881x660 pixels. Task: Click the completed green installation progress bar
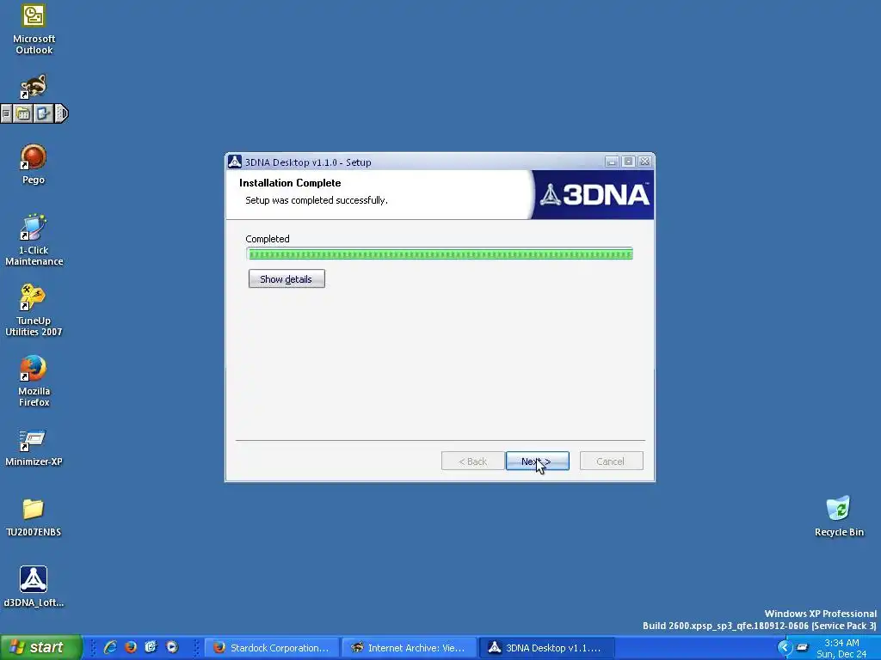click(x=440, y=254)
